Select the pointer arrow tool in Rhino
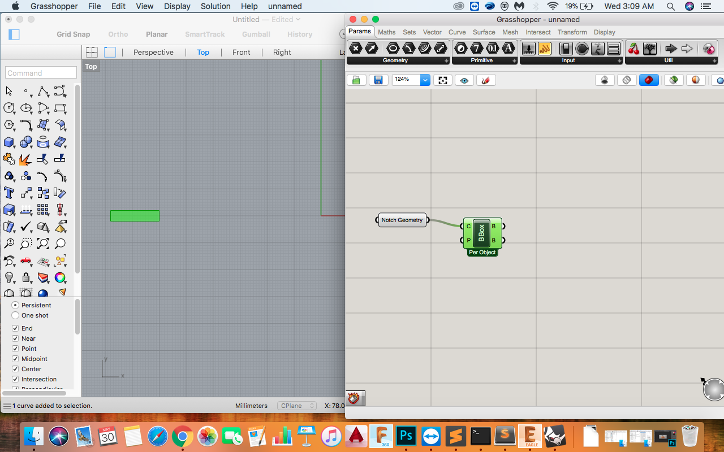Screen dimensions: 724x452 point(9,91)
